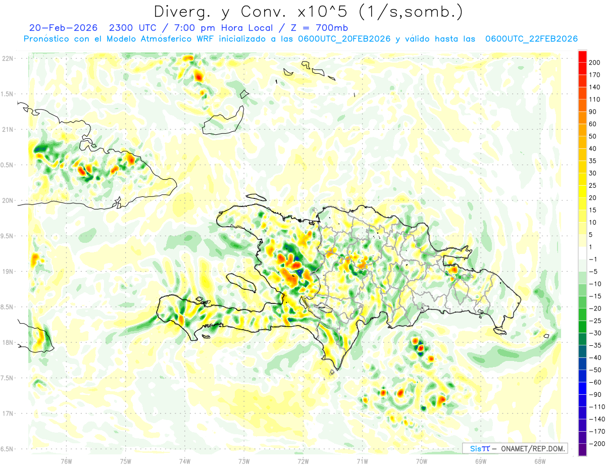The width and height of the screenshot is (606, 468).
Task: Click the legend value "140"
Action: coord(594,87)
